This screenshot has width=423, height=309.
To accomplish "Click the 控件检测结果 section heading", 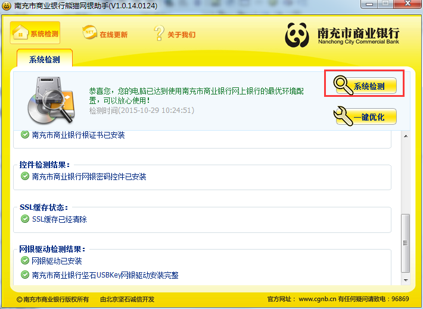I will (x=45, y=165).
